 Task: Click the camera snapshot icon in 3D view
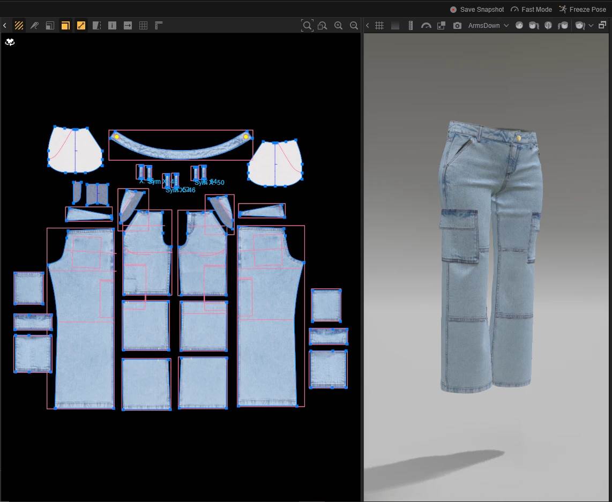(457, 26)
